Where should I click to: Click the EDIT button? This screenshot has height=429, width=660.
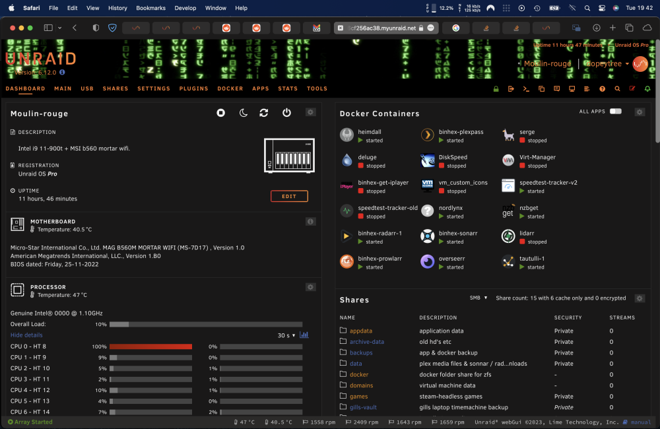pos(289,196)
